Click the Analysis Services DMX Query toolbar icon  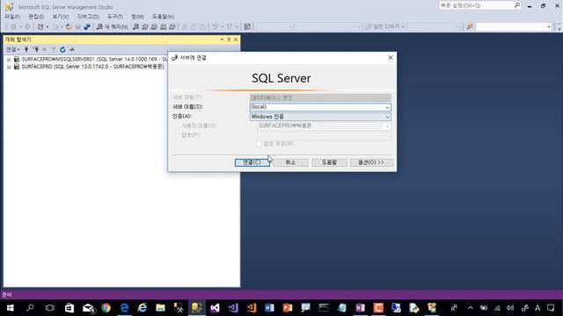pos(154,27)
